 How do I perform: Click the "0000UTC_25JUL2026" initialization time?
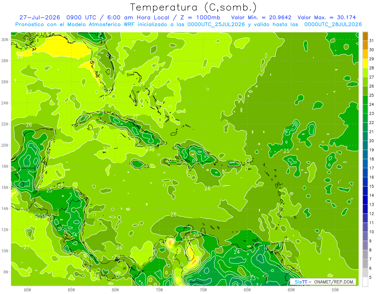(216, 24)
